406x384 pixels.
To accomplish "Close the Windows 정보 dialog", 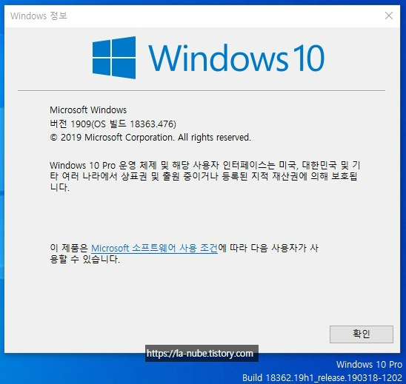I will [x=389, y=16].
